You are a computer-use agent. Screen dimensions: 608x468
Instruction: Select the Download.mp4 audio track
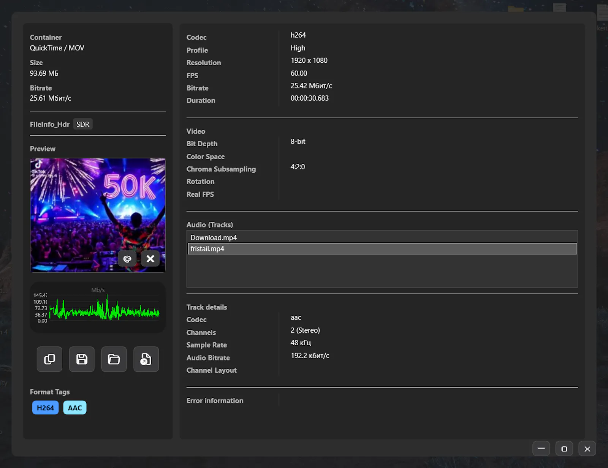coord(382,237)
